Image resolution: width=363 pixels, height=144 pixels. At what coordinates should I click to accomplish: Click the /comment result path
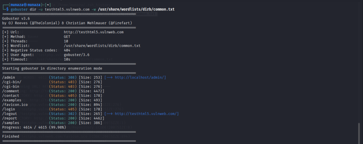(x=11, y=91)
